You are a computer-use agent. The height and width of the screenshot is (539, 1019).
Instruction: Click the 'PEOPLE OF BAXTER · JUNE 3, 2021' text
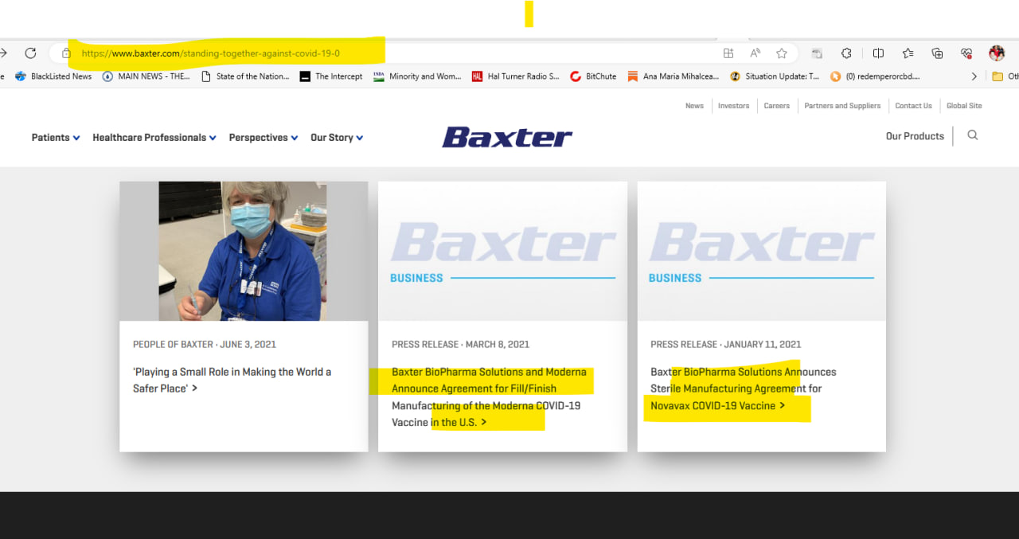pos(205,345)
